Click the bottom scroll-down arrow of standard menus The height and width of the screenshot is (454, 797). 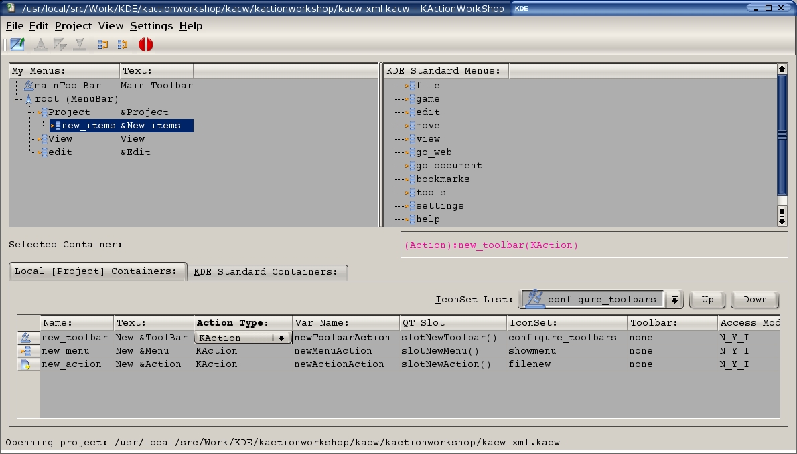[782, 221]
